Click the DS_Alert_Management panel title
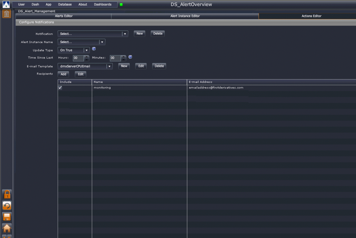356x238 pixels. click(37, 11)
